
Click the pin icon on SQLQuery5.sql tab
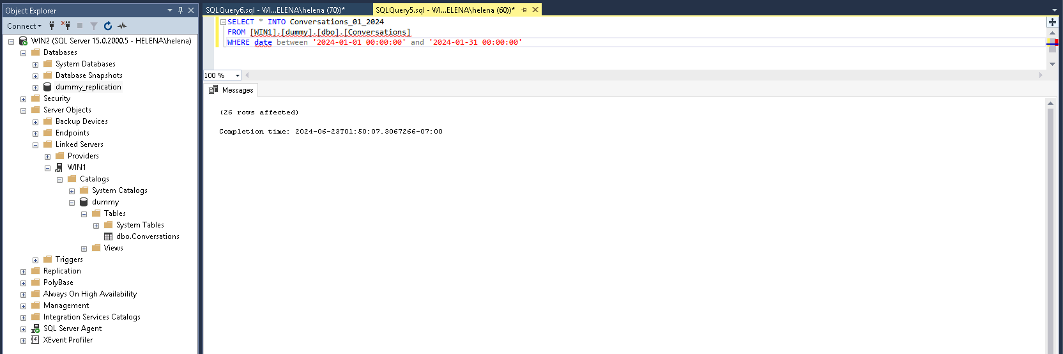pos(524,10)
